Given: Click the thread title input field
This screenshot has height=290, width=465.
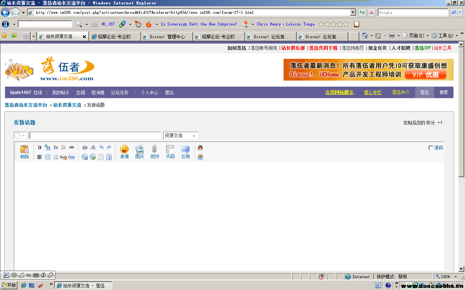Looking at the screenshot, I should click(95, 136).
